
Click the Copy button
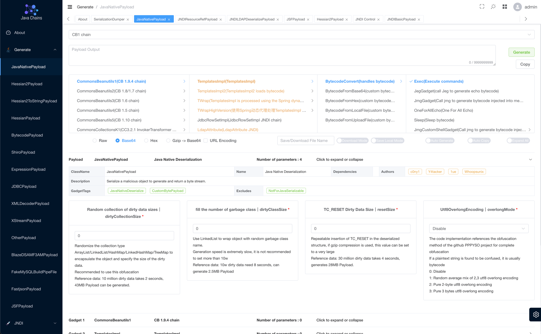click(525, 64)
